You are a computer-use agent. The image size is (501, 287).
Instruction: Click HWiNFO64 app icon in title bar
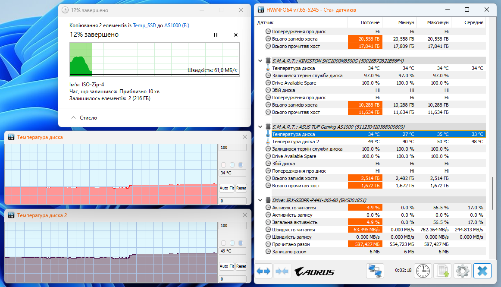click(x=261, y=9)
